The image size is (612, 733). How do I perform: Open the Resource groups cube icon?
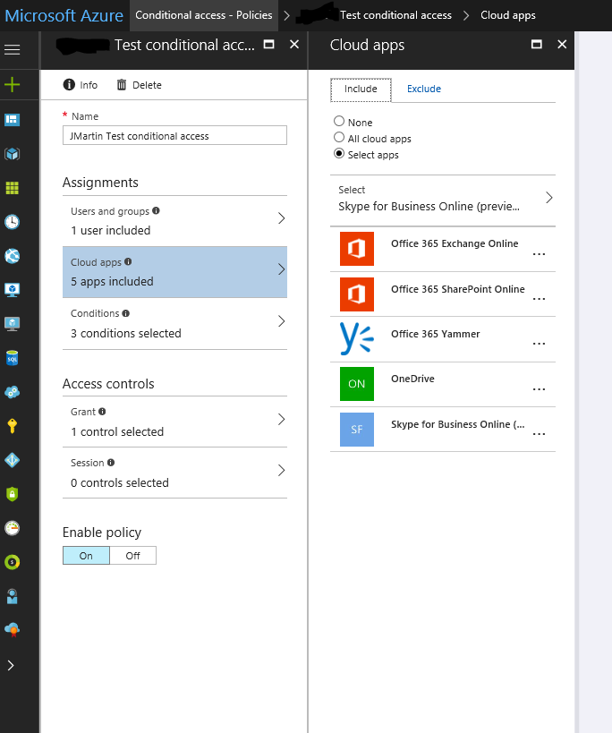[13, 154]
